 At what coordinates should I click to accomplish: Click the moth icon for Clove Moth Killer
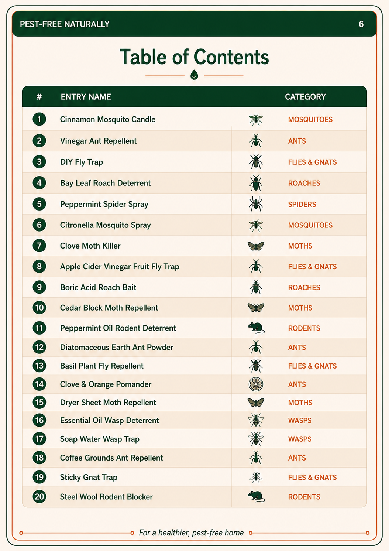tap(256, 246)
